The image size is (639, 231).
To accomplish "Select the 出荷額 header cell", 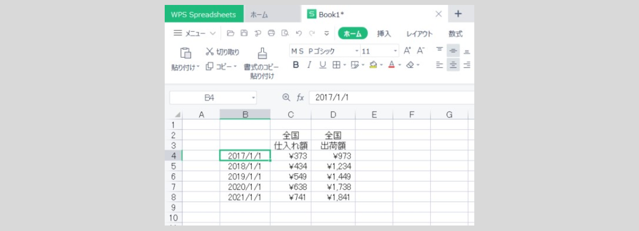I will (x=333, y=146).
